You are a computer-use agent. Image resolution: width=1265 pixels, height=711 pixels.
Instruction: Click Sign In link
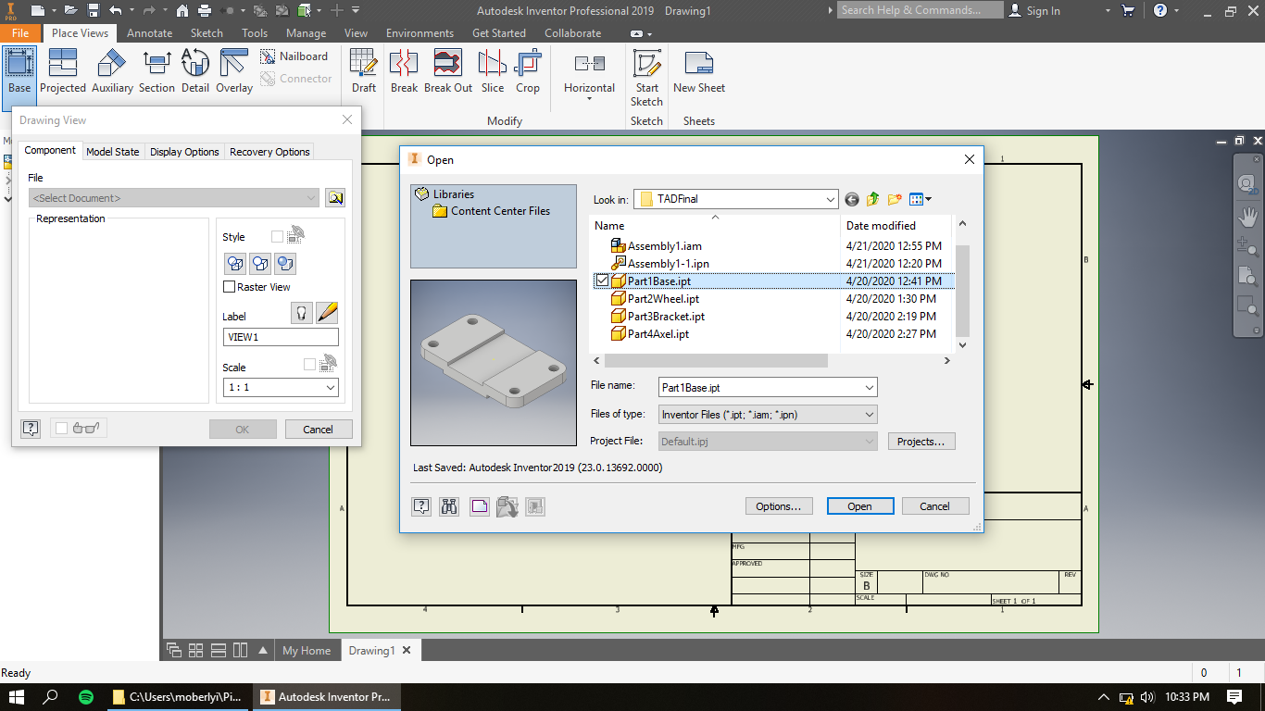click(1034, 11)
